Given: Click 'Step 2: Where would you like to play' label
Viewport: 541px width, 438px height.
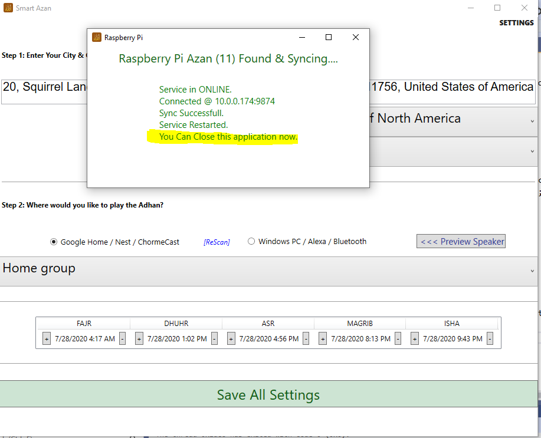Looking at the screenshot, I should coord(83,205).
